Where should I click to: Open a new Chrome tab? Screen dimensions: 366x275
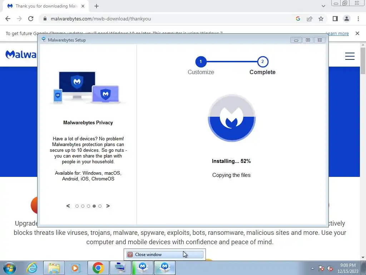click(97, 6)
